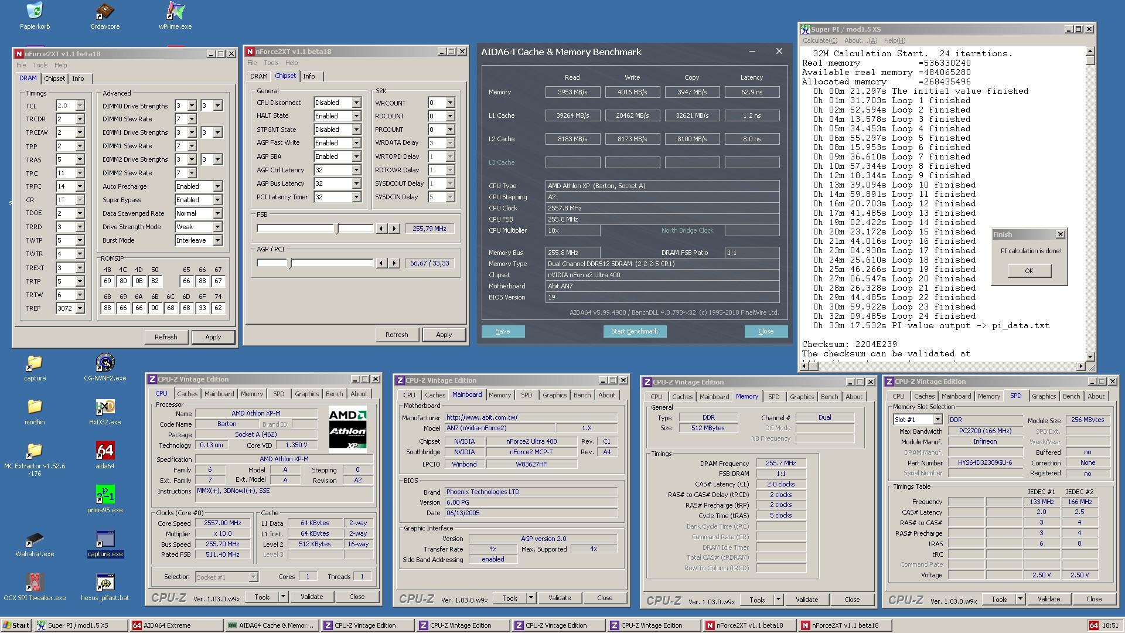Click the AIDA64 system tray icon

coord(1093,625)
